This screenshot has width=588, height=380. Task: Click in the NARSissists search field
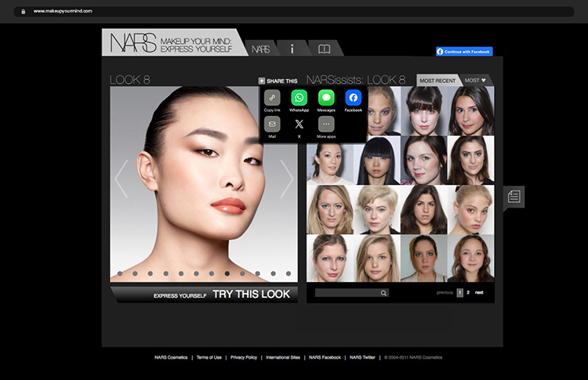347,293
